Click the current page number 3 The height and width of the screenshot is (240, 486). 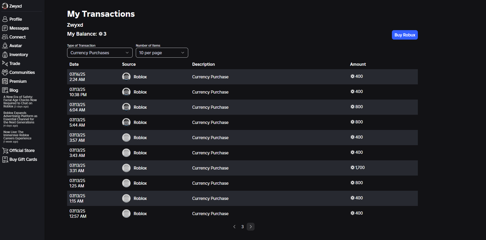[x=242, y=227]
